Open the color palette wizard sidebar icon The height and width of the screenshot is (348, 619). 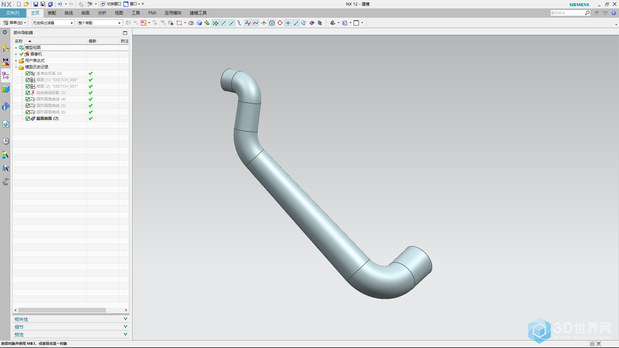coord(5,155)
